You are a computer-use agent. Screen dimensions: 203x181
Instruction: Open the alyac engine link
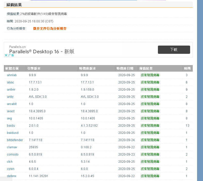[x=11, y=82]
